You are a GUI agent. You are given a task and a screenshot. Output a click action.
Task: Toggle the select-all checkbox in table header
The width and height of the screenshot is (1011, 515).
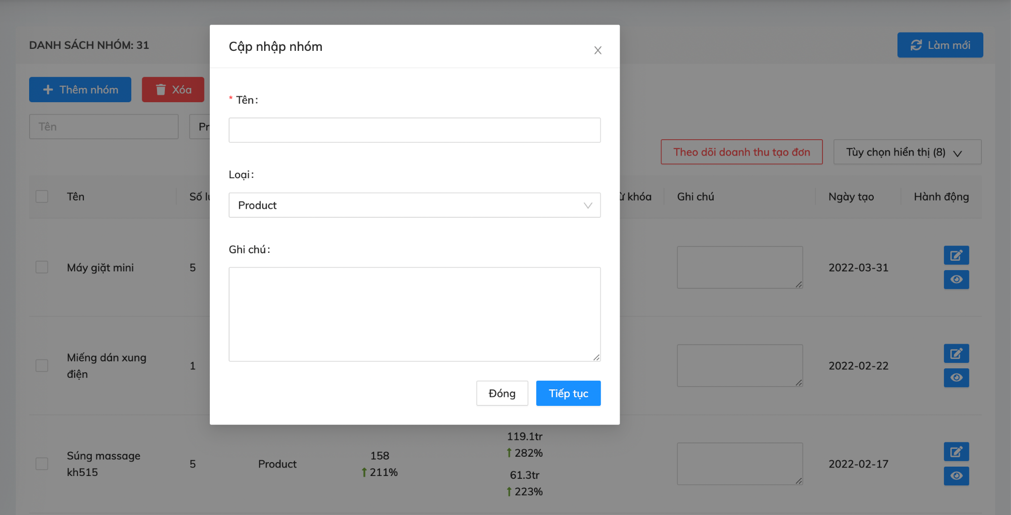point(42,197)
